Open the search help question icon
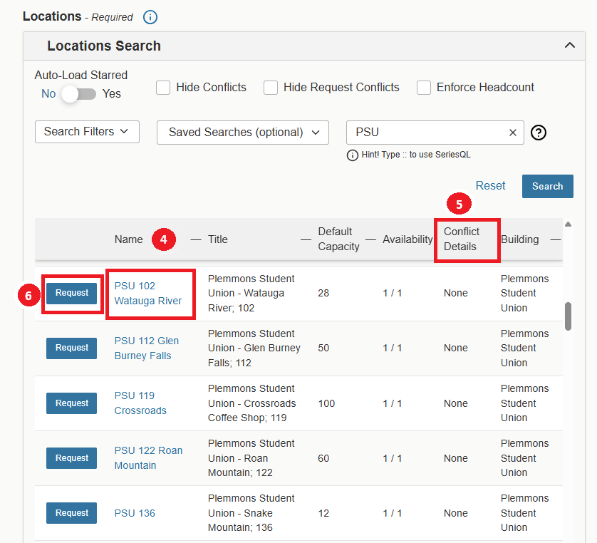 pyautogui.click(x=539, y=133)
